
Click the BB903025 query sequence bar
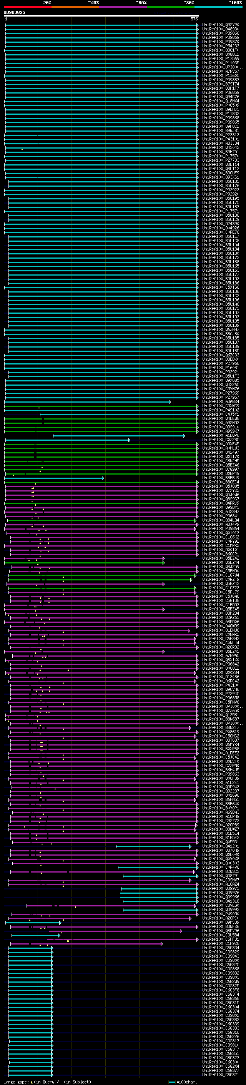pyautogui.click(x=101, y=15)
